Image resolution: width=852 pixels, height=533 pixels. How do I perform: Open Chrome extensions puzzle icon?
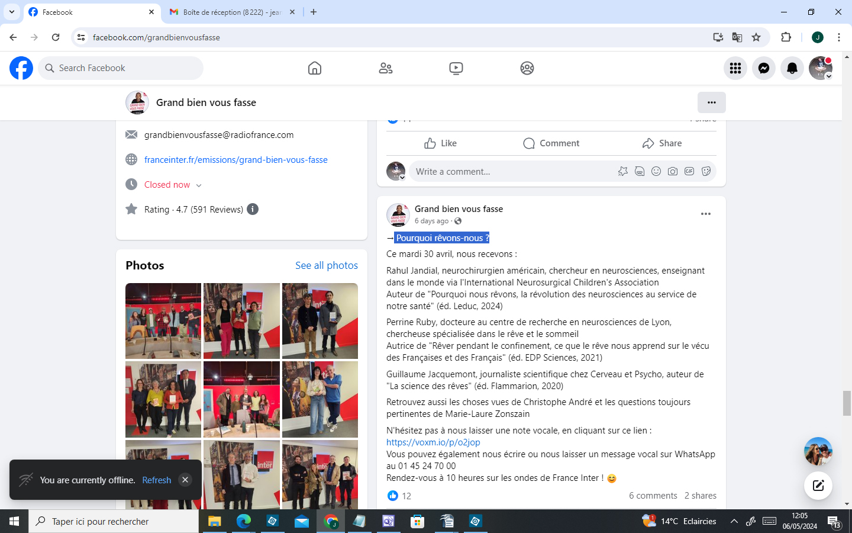click(x=786, y=37)
